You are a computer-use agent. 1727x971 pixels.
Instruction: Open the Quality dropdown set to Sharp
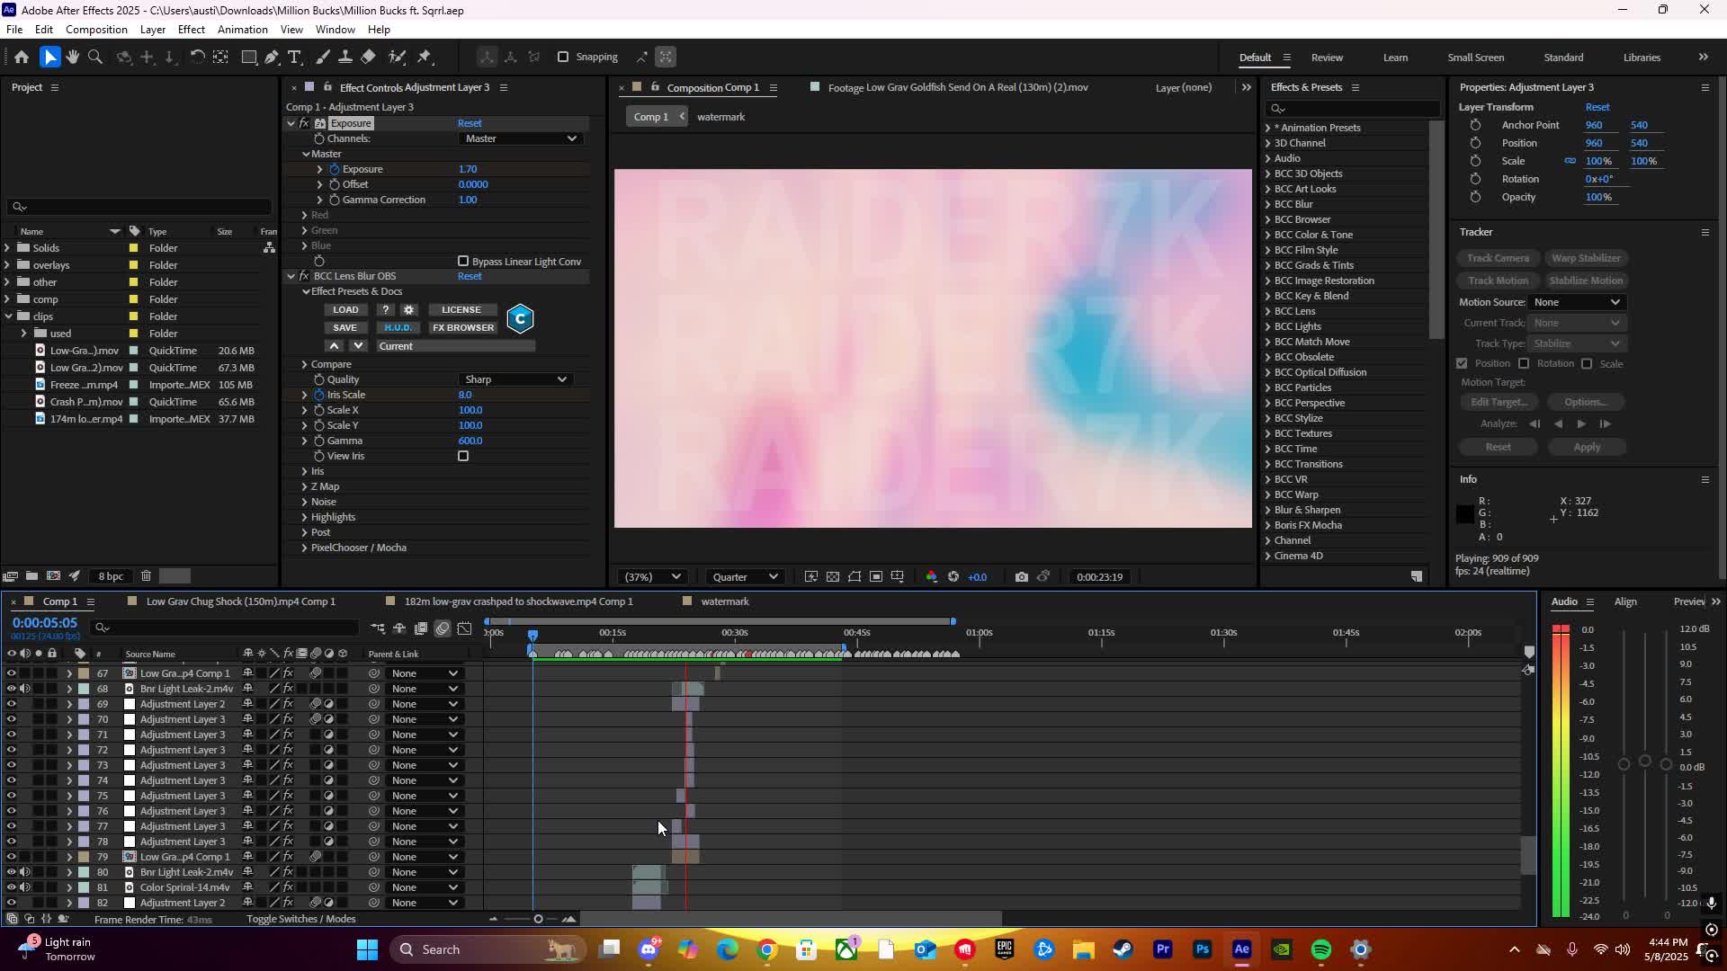coord(515,379)
